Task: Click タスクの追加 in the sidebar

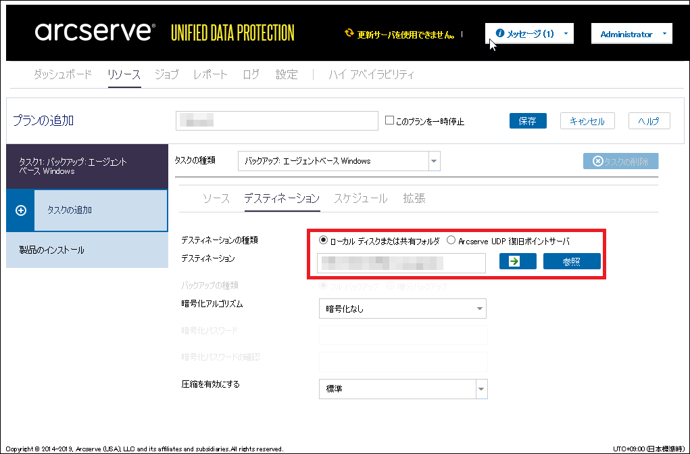Action: pos(101,210)
